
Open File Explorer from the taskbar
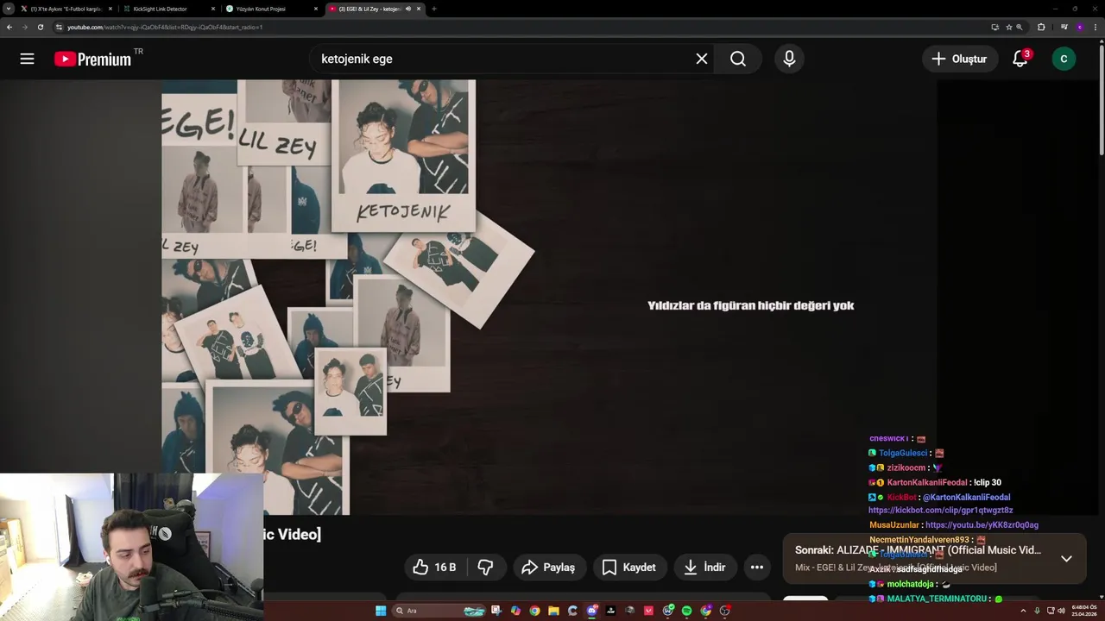tap(553, 611)
